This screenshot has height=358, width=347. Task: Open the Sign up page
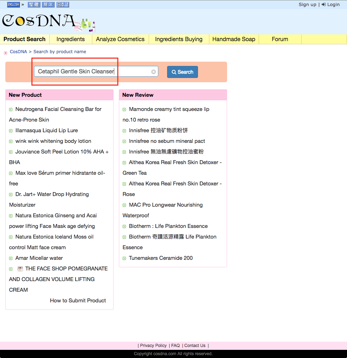308,5
